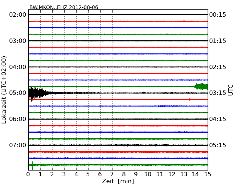Pick the 8 minute tick label

[x=124, y=174]
